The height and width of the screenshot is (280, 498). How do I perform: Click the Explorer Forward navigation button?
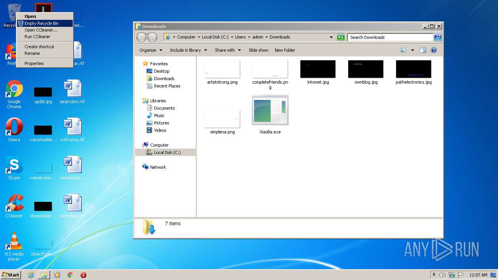[152, 37]
